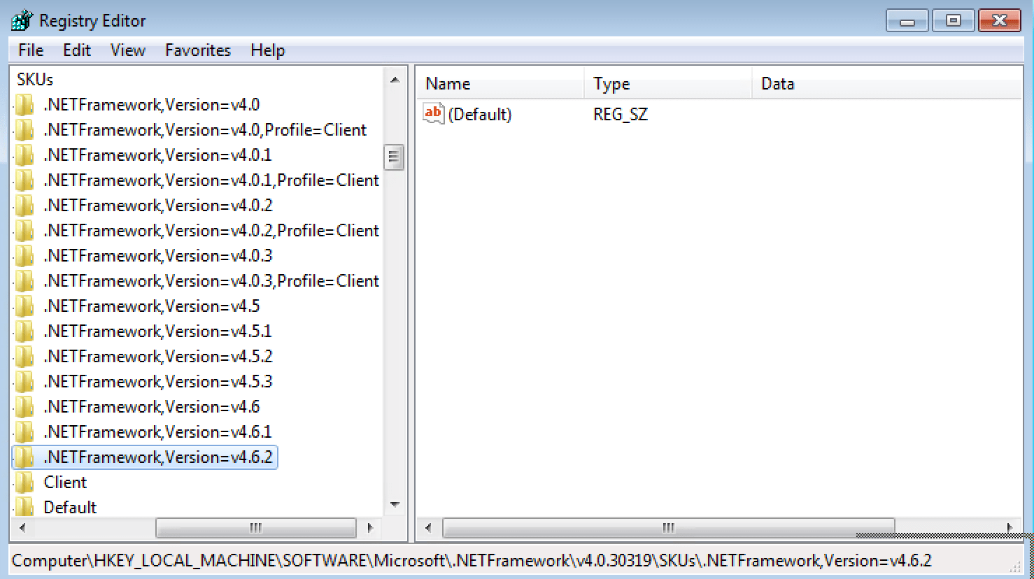The image size is (1034, 579).
Task: Select key .NETFramework,Version=v4.0,Profile=Client
Action: tap(206, 130)
